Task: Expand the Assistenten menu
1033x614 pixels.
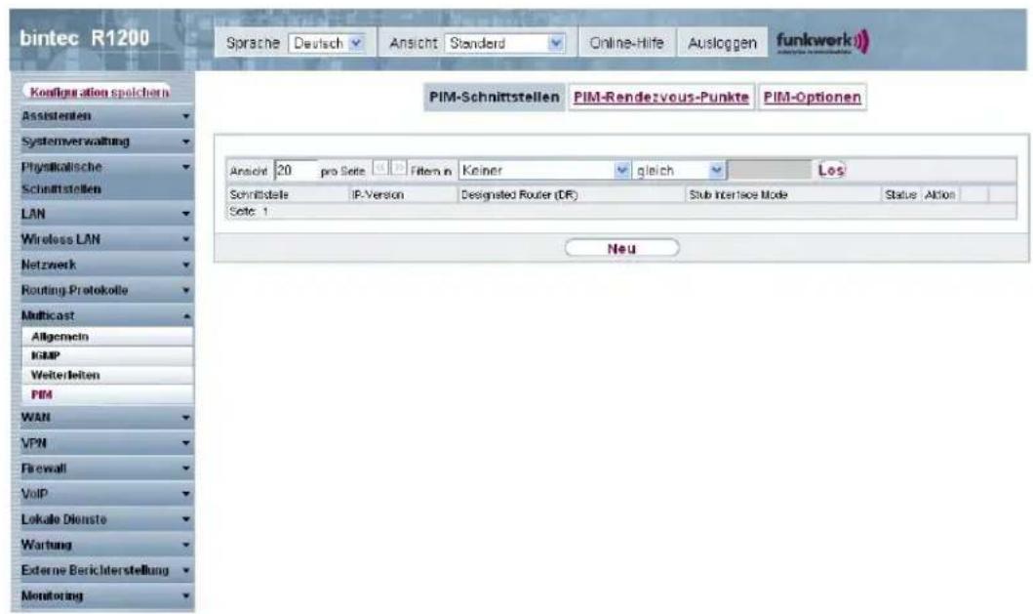Action: pos(105,116)
